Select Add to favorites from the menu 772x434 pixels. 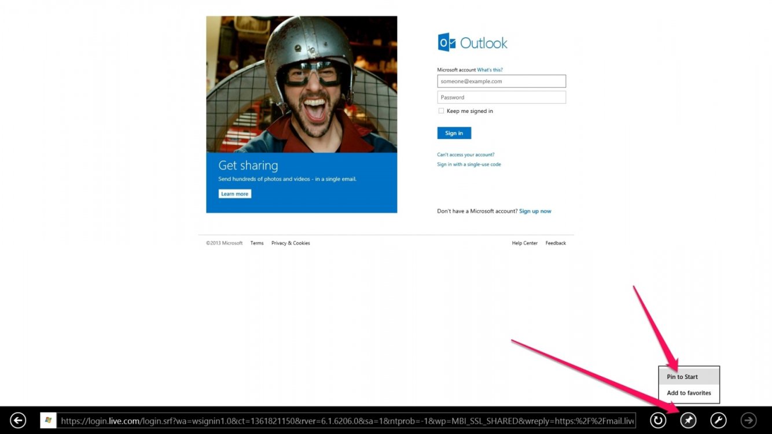[689, 392]
